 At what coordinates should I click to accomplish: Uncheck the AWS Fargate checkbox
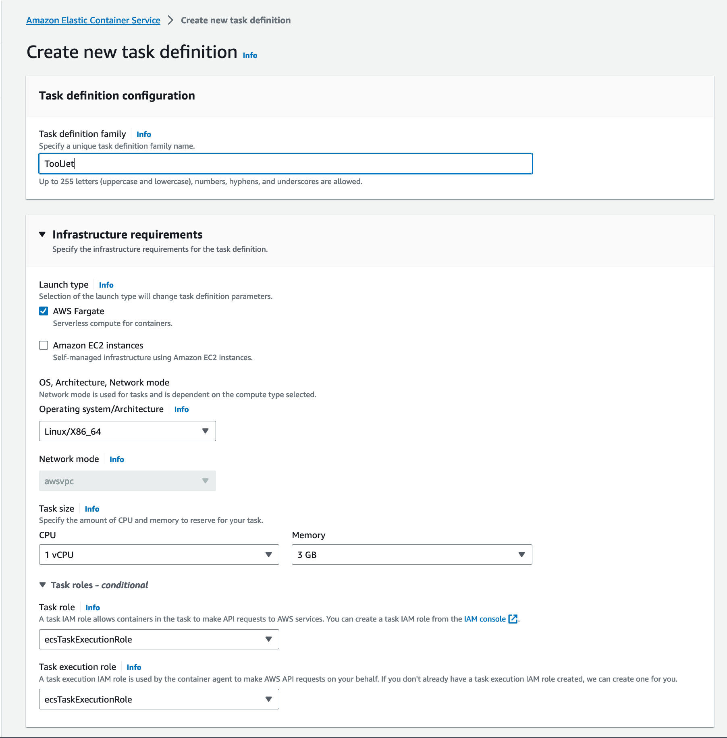coord(44,311)
